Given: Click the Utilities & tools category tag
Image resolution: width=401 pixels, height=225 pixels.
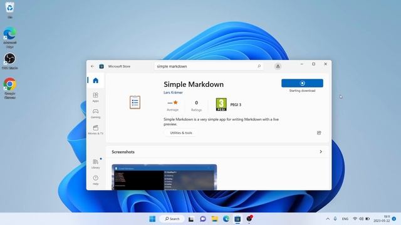Looking at the screenshot, I should 181,133.
